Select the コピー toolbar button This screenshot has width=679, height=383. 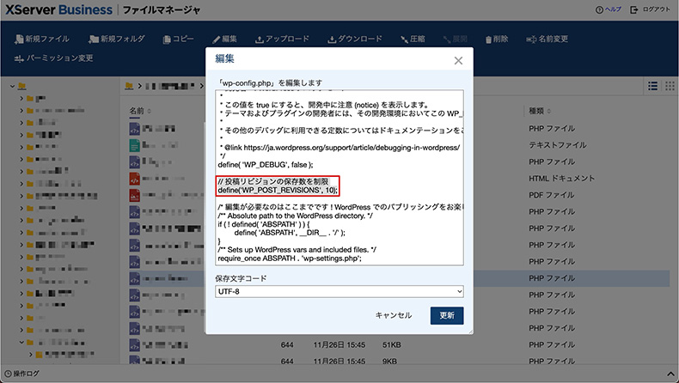pyautogui.click(x=178, y=39)
